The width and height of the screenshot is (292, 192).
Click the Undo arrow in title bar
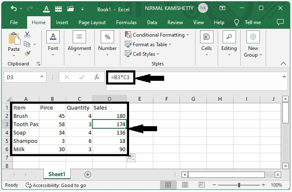pos(14,8)
